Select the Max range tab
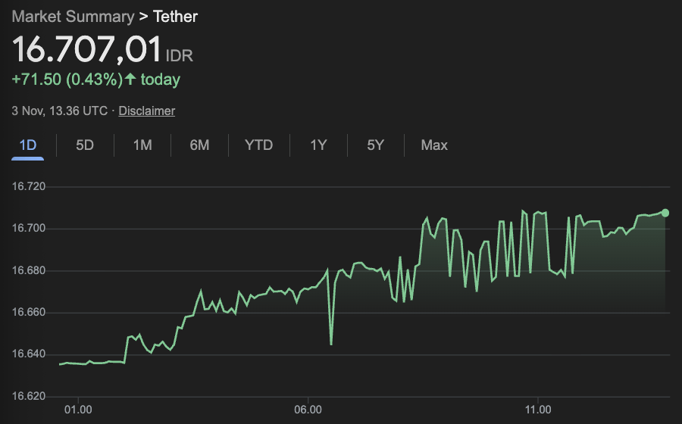Viewport: 682px width, 424px height. [x=434, y=145]
